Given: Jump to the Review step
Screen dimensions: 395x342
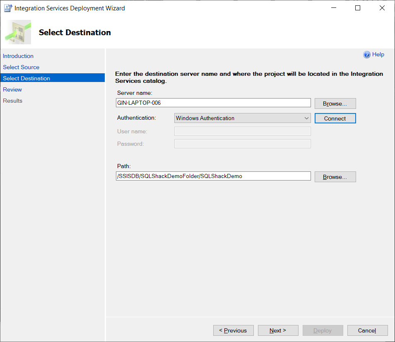Looking at the screenshot, I should 12,89.
